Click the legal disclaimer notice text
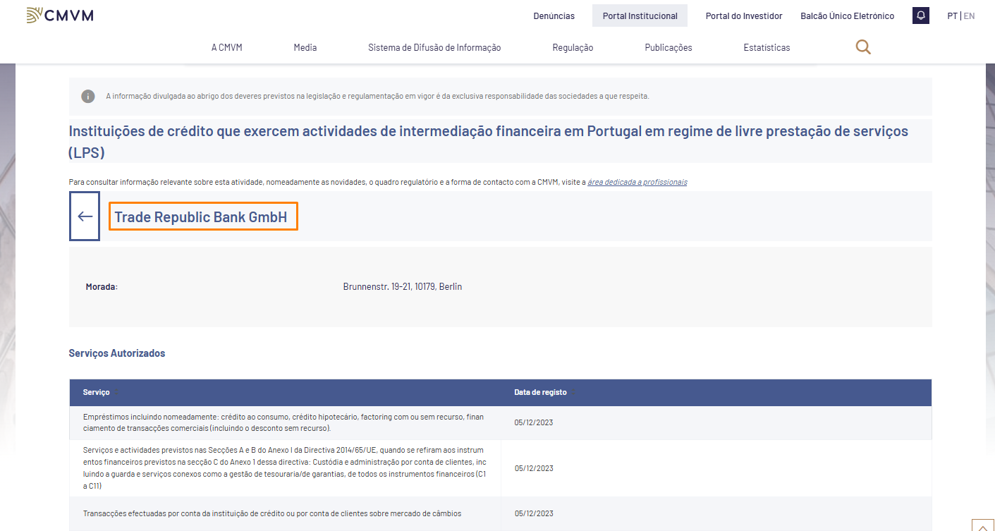The height and width of the screenshot is (531, 995). pos(377,96)
